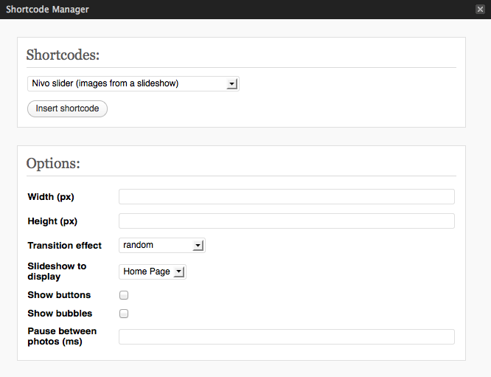Focus the Width (px) input field
Image resolution: width=491 pixels, height=377 pixels.
pos(287,196)
